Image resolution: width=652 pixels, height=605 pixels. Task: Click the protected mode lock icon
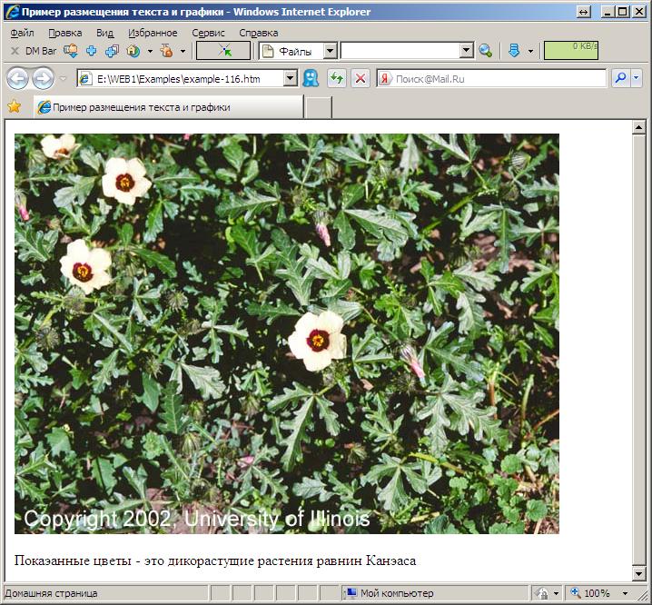coord(543,593)
